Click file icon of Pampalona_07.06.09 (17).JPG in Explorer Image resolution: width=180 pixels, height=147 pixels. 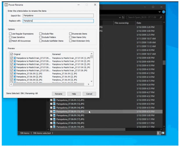(x=54, y=119)
